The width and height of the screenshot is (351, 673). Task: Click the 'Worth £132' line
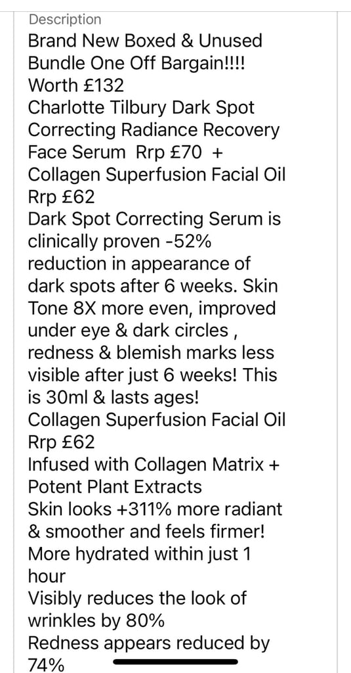[x=76, y=85]
